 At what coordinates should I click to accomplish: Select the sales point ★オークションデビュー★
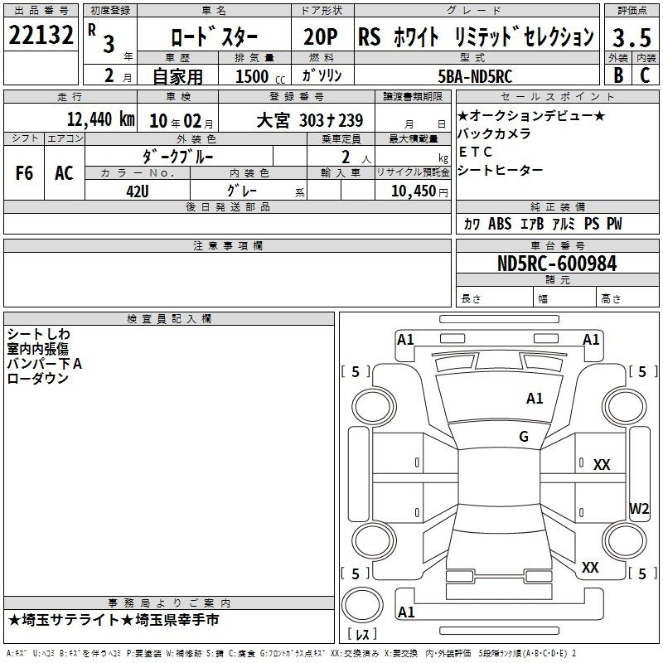coord(531,115)
